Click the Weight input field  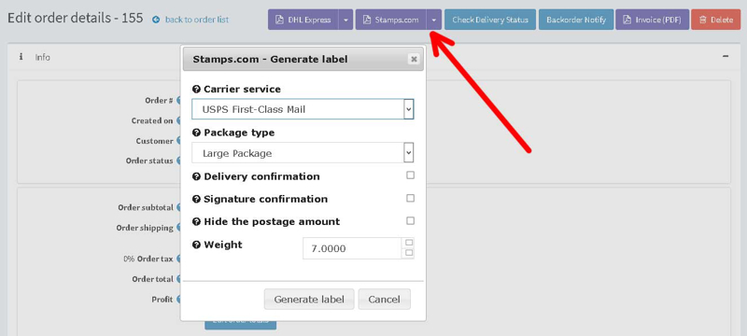(353, 248)
